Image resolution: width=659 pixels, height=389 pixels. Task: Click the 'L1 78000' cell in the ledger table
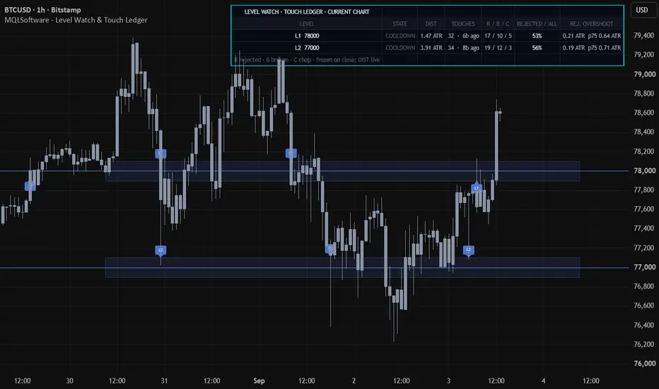pos(307,36)
